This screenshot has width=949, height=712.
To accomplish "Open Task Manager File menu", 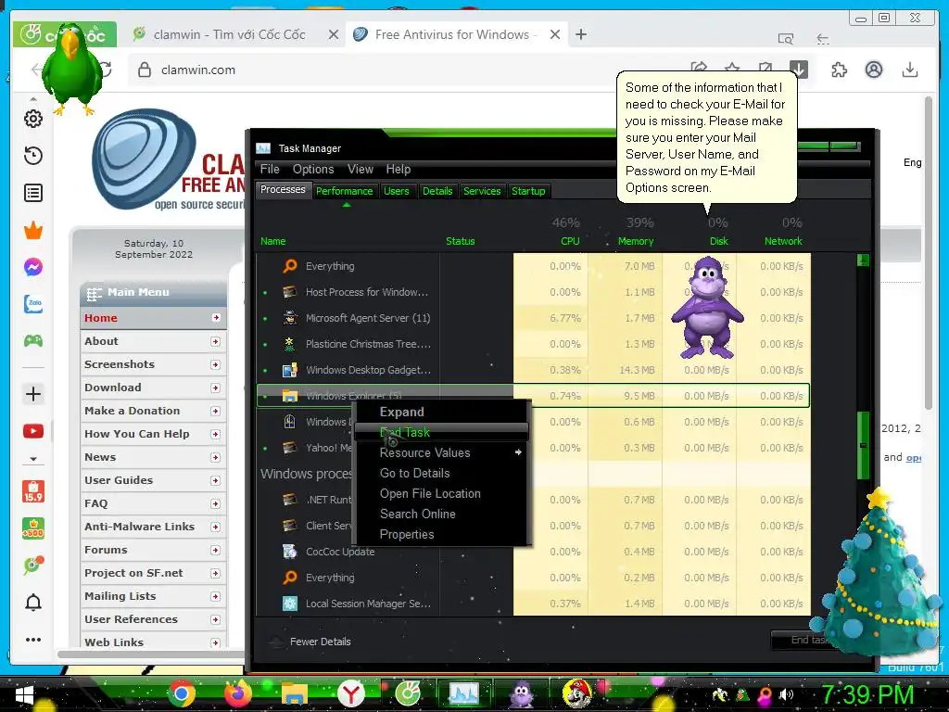I will tap(270, 169).
